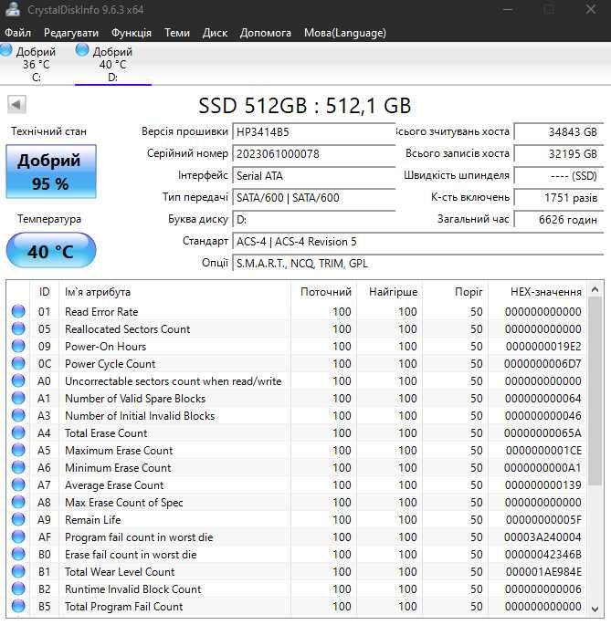Image resolution: width=611 pixels, height=625 pixels.
Task: Click the SATA/600 transfer mode field
Action: click(x=313, y=197)
